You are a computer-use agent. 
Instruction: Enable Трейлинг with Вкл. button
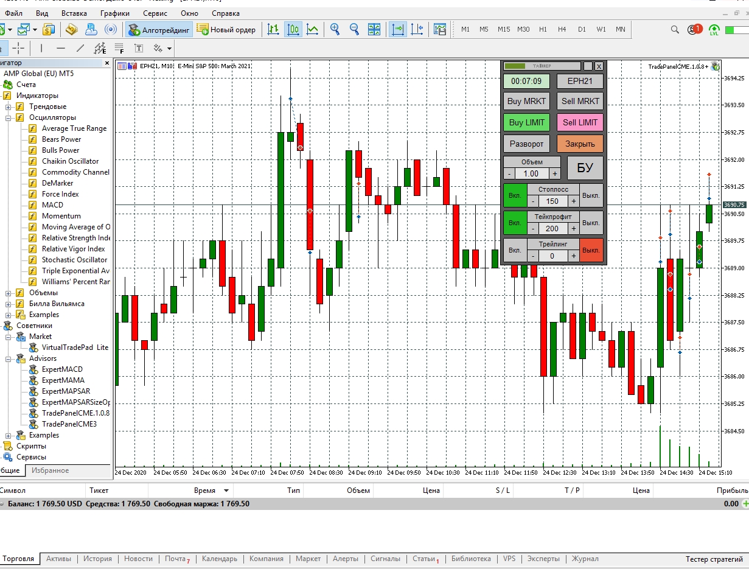click(515, 250)
